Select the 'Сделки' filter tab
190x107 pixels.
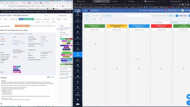(87, 16)
